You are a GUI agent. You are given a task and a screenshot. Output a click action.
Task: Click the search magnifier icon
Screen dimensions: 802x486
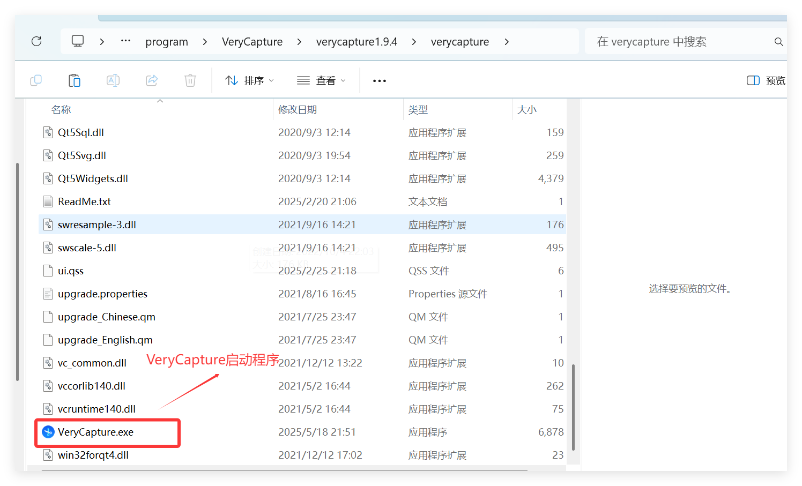pos(778,42)
